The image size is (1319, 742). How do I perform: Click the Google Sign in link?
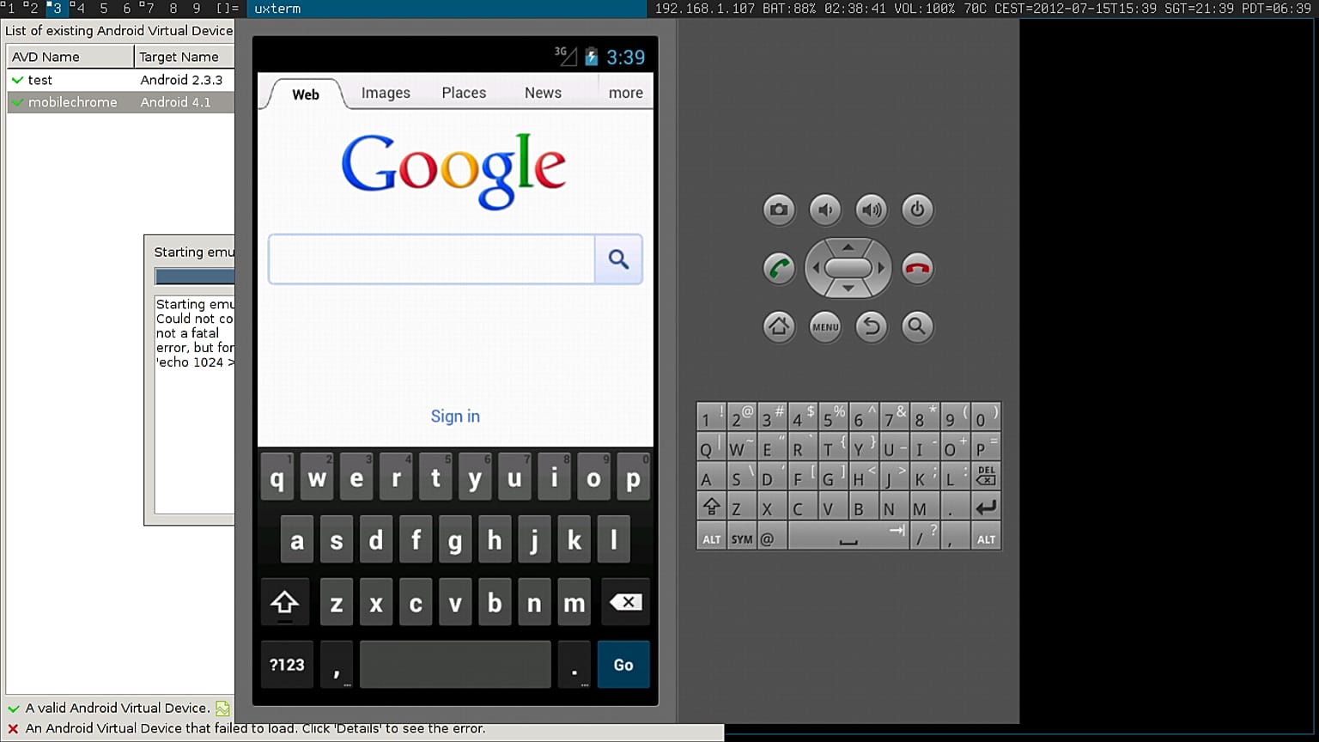(x=455, y=417)
